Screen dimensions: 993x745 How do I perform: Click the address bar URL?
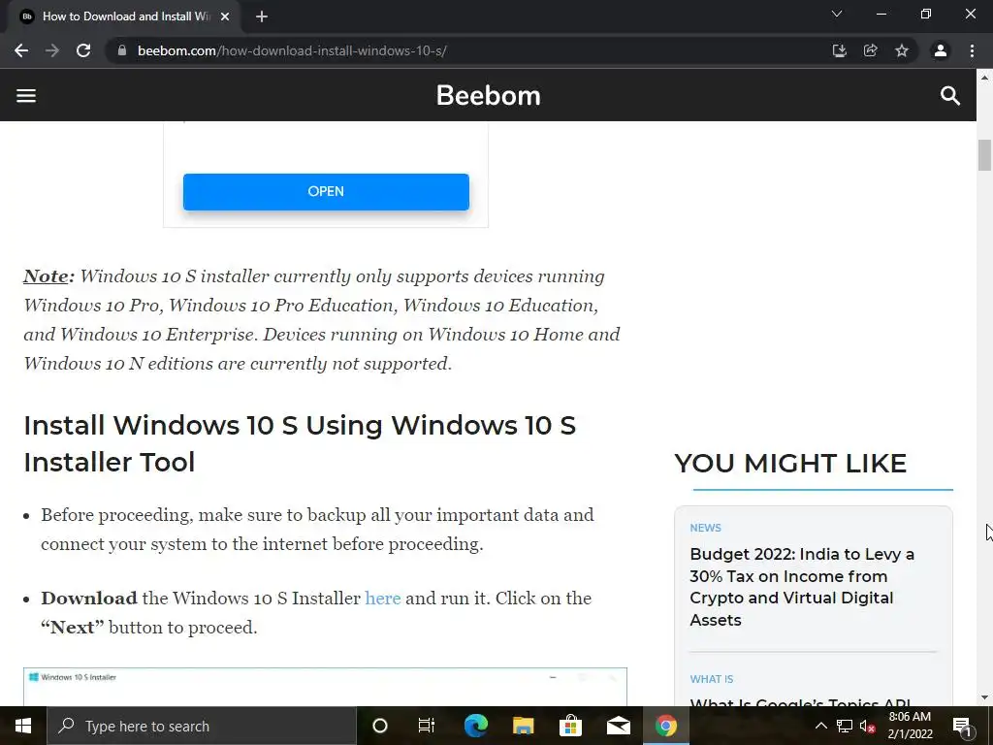292,50
